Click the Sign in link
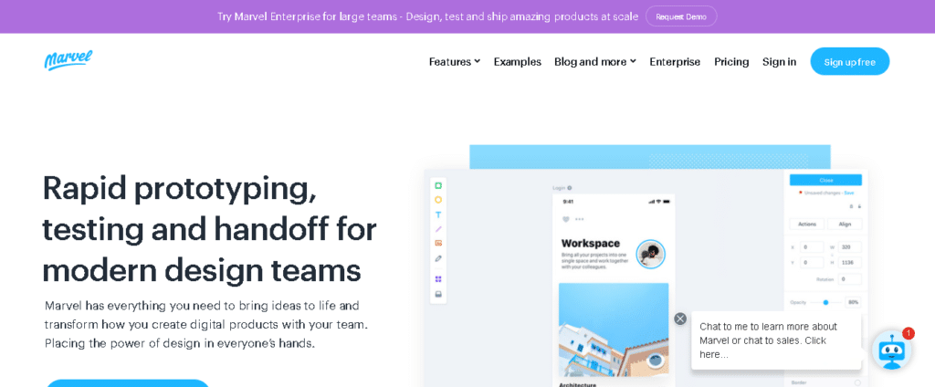Viewport: 935px width, 387px height. 780,61
